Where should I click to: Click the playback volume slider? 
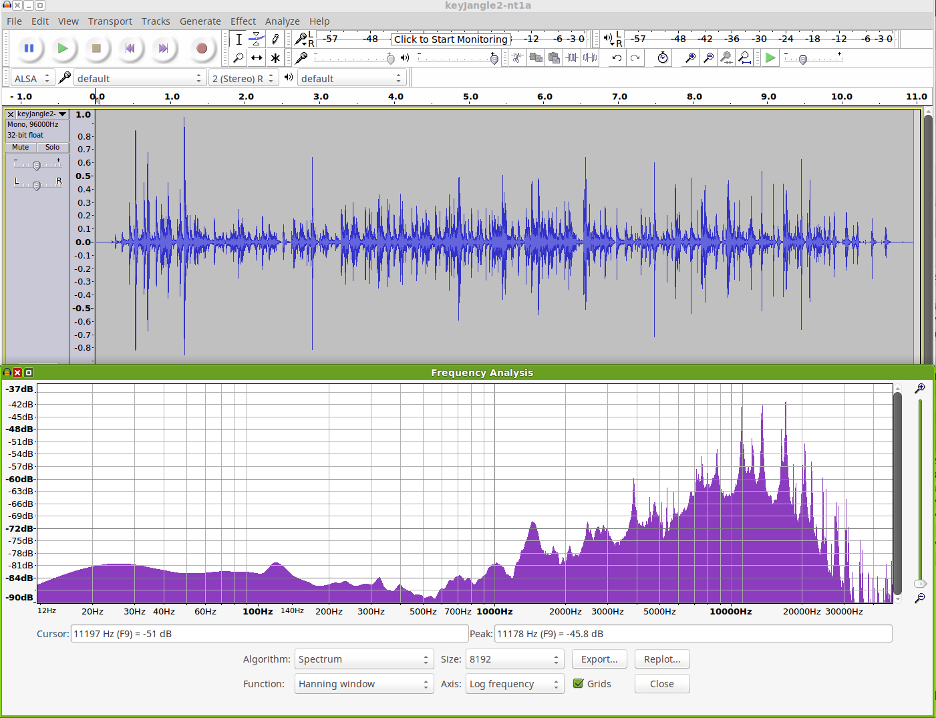(x=458, y=59)
